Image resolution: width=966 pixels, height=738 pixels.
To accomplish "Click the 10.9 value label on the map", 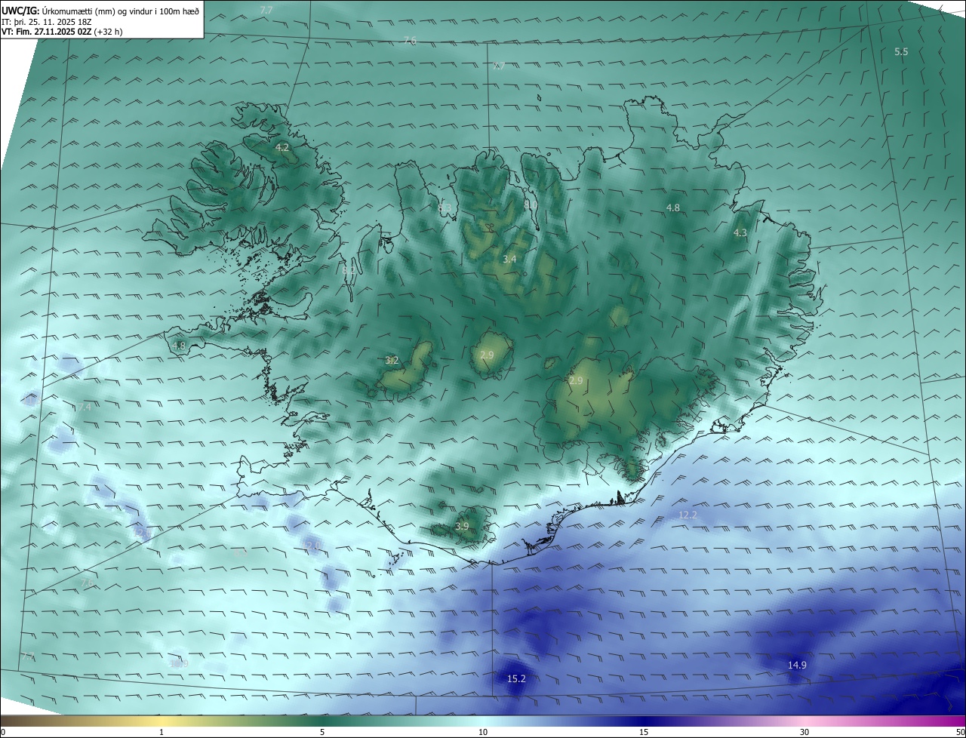I will (x=179, y=664).
